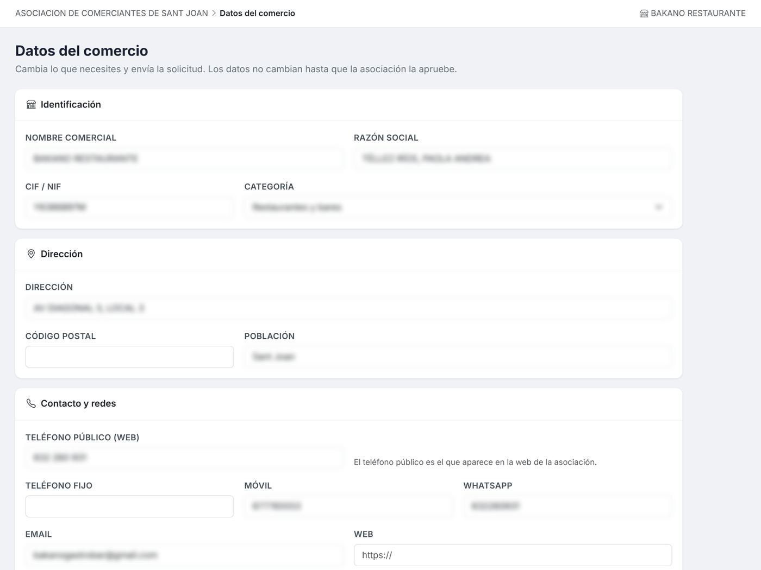Click the location pin icon beside Dirección

tap(31, 254)
